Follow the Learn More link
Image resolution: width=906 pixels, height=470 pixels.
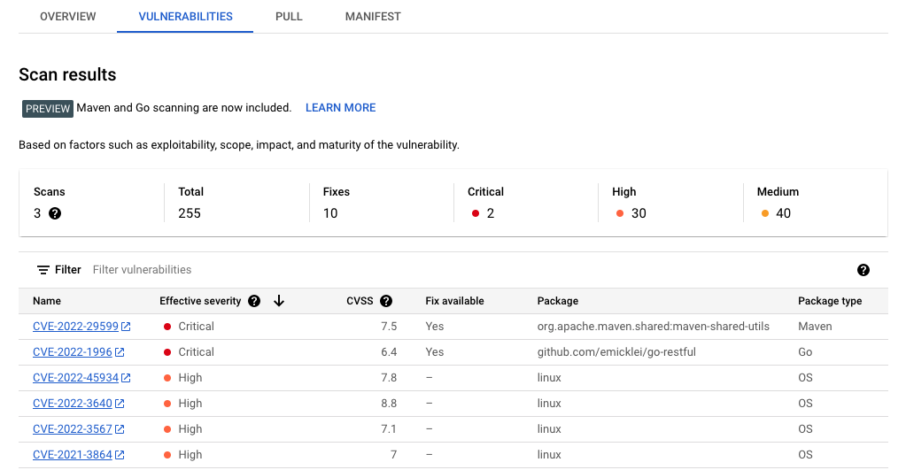click(340, 108)
